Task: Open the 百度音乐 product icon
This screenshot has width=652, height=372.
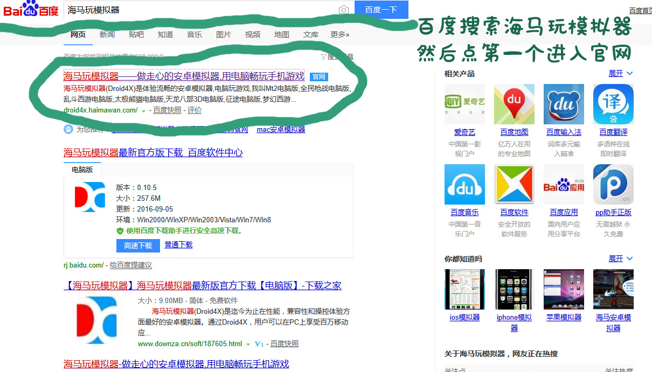Action: tap(464, 184)
